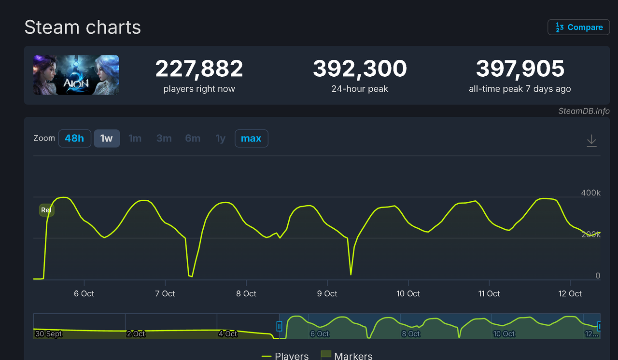
Task: Click the "24-hour peak" label
Action: 360,89
